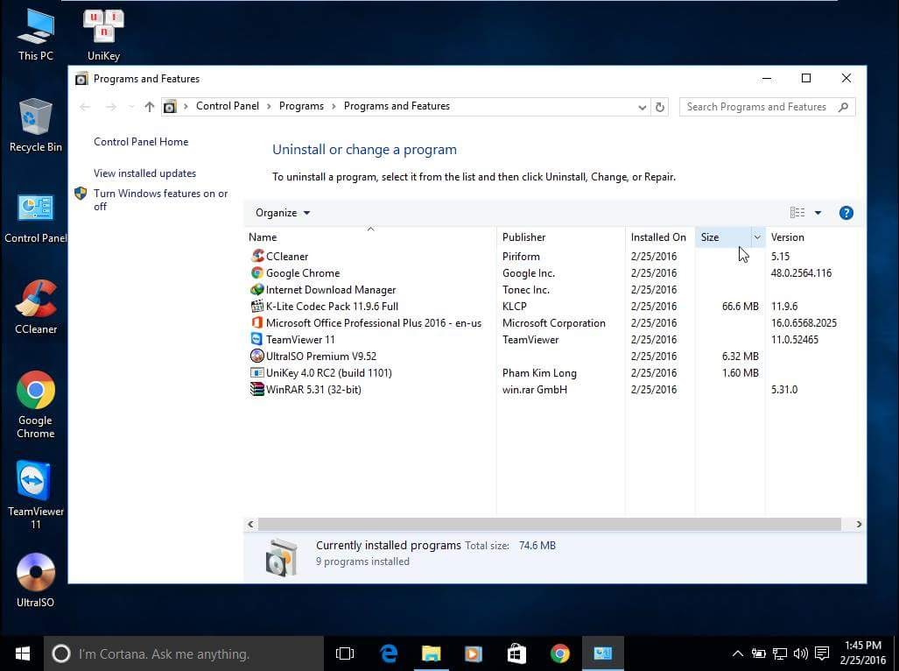Viewport: 899px width, 671px height.
Task: Select the '48.0.2564.116' version cell
Action: click(801, 273)
